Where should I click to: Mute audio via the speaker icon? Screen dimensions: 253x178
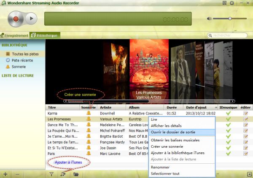[x=209, y=19]
